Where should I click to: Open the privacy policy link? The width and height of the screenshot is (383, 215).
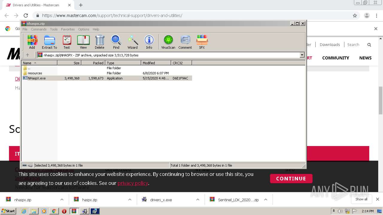133,183
